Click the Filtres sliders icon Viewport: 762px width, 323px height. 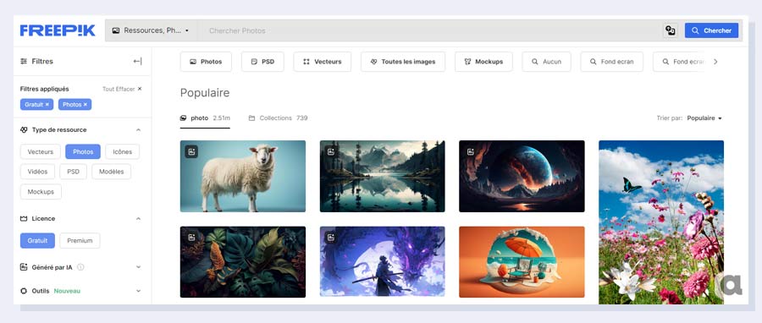[x=24, y=61]
